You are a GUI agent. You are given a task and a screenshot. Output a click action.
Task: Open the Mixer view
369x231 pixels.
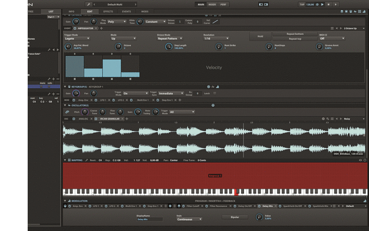point(212,4)
